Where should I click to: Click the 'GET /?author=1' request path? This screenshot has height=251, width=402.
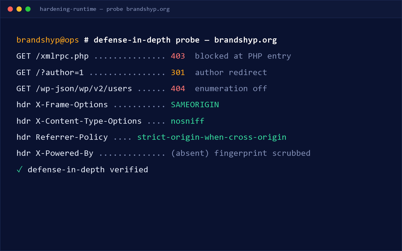(x=50, y=73)
